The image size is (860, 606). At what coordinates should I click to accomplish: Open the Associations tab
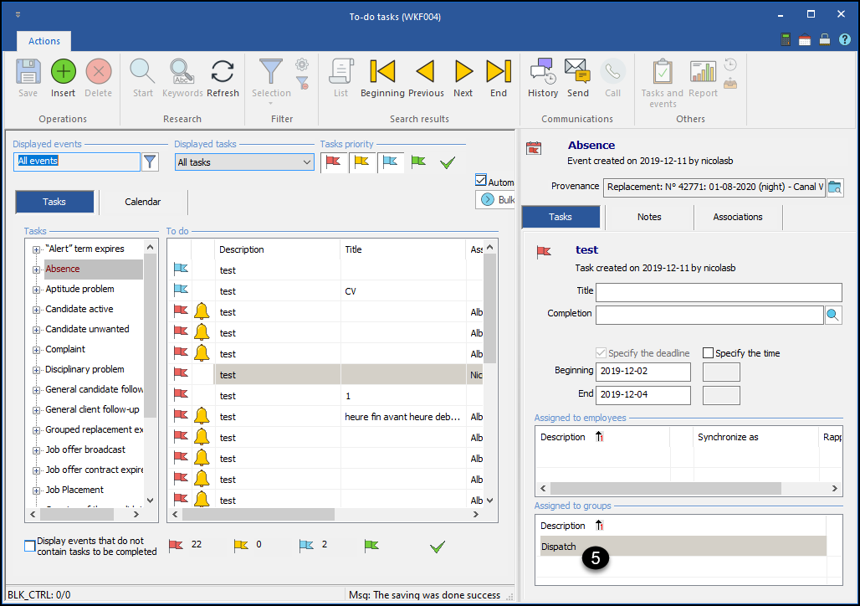point(738,218)
